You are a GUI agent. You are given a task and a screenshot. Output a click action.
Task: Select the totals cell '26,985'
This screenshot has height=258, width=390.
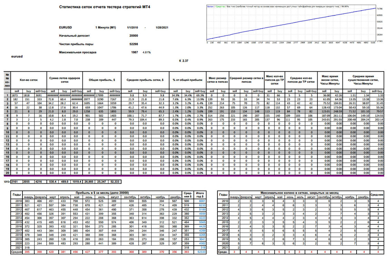pyautogui.click(x=89, y=182)
